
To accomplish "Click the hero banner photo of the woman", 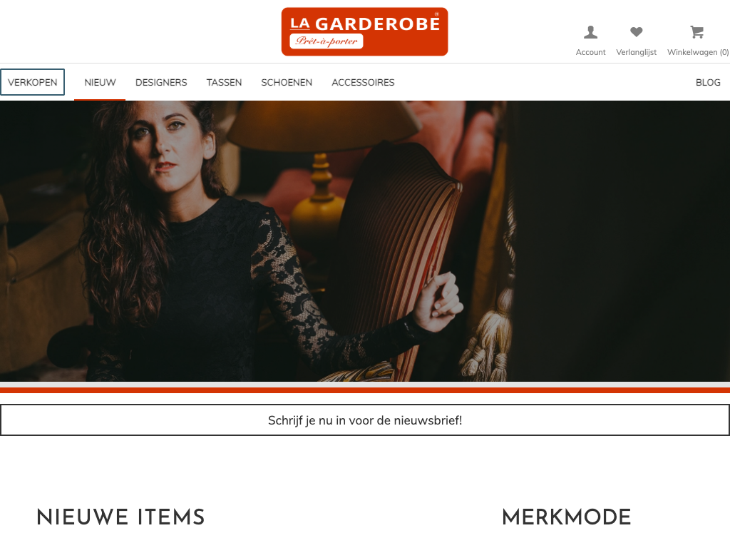I will (365, 241).
